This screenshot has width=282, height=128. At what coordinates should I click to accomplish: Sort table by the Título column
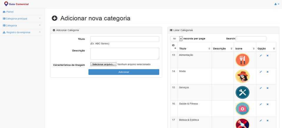click(x=194, y=49)
